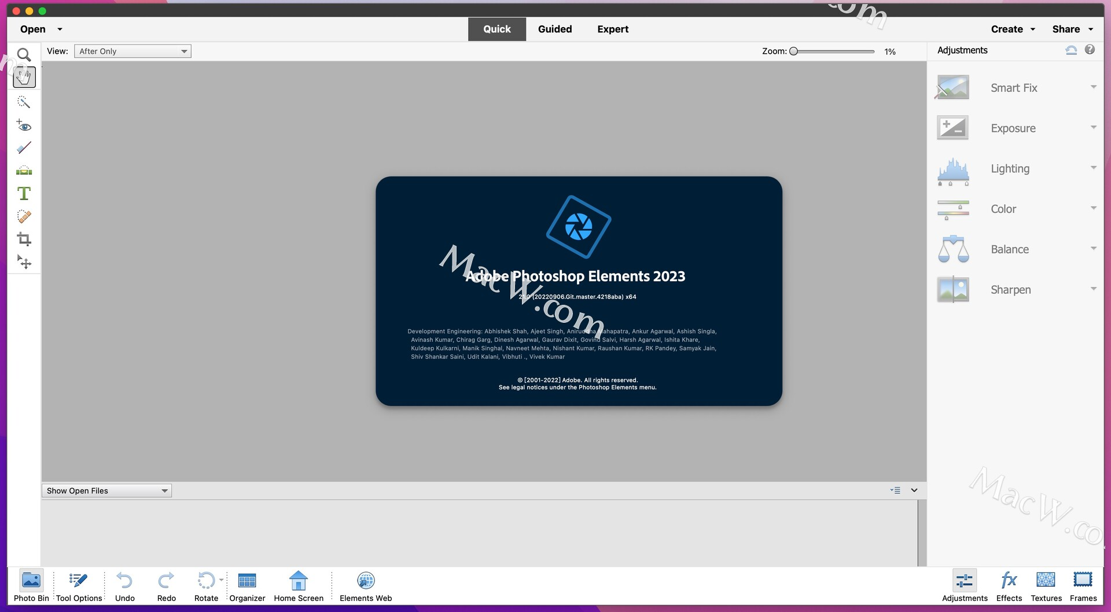Click the Sharpen adjustment icon
This screenshot has height=612, width=1111.
[x=952, y=289]
